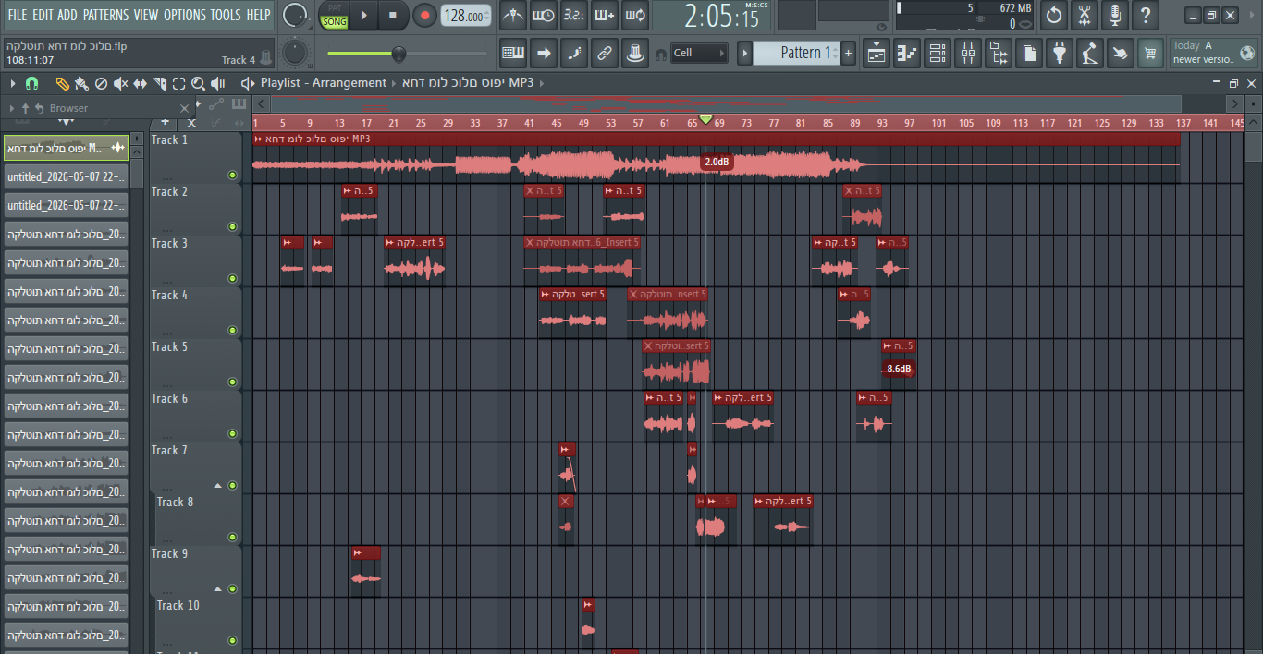Mute Track 8 with its green LED
The image size is (1263, 654).
pos(232,537)
